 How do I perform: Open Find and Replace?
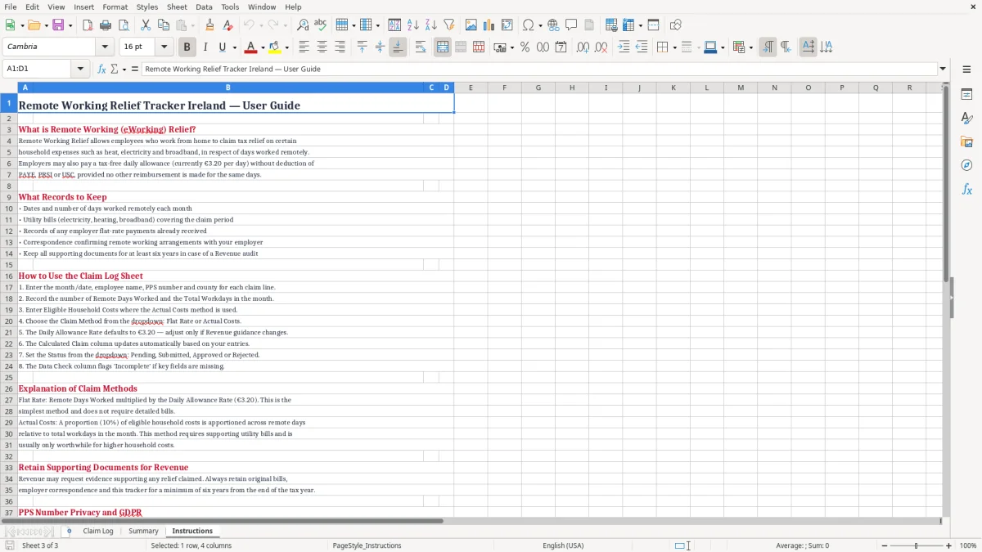coord(303,25)
